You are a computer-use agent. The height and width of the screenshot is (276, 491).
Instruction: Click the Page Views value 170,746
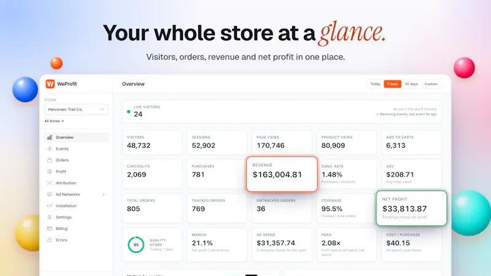tap(271, 145)
